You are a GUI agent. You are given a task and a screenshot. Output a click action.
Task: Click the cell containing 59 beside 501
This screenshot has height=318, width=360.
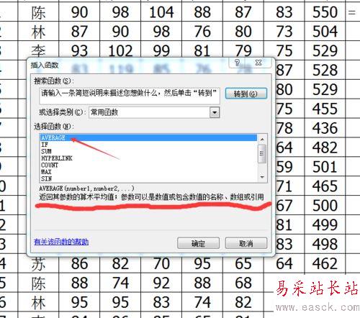pyautogui.click(x=290, y=167)
